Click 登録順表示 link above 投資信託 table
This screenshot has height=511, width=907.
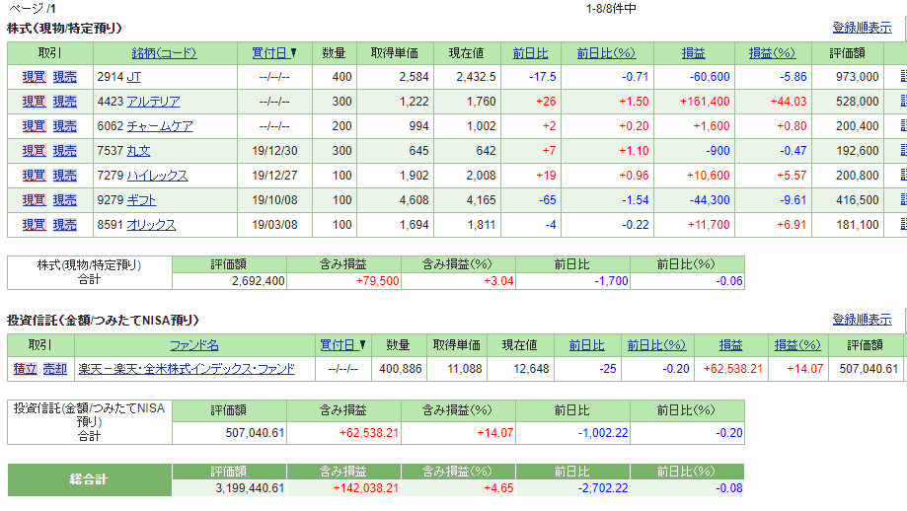pos(862,320)
